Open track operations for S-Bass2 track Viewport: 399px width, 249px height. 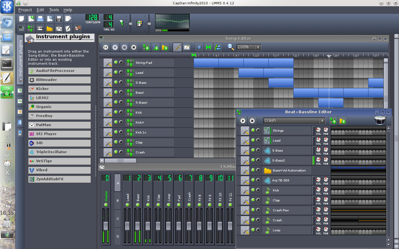[245, 160]
